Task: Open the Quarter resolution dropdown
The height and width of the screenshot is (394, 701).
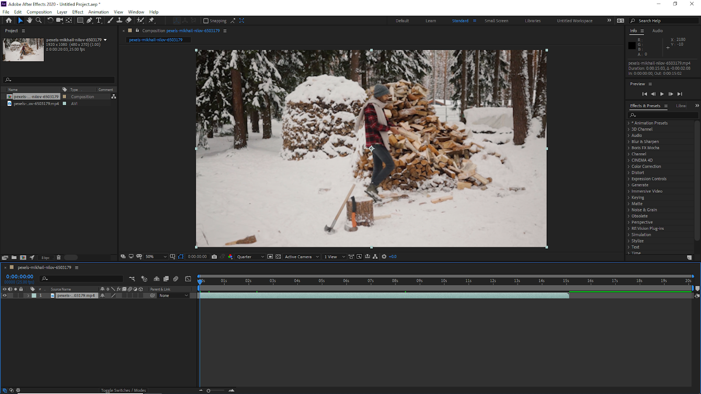Action: point(250,257)
